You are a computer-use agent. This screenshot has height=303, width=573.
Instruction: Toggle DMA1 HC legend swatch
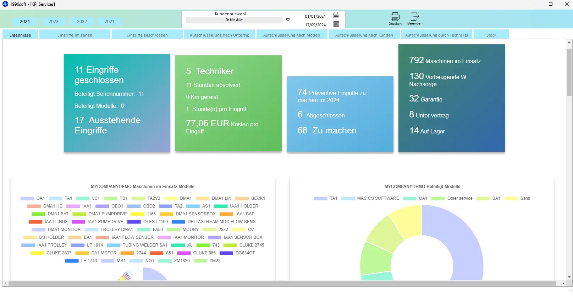pos(34,206)
